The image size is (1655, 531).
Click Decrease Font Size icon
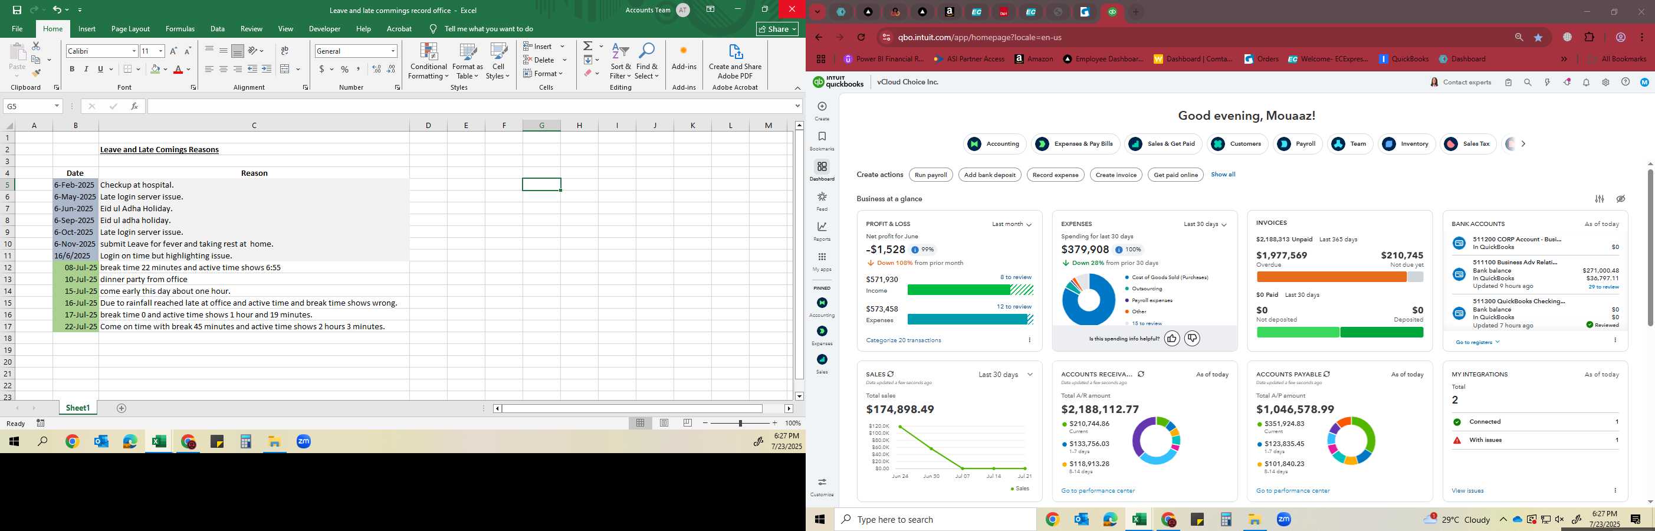pyautogui.click(x=188, y=51)
